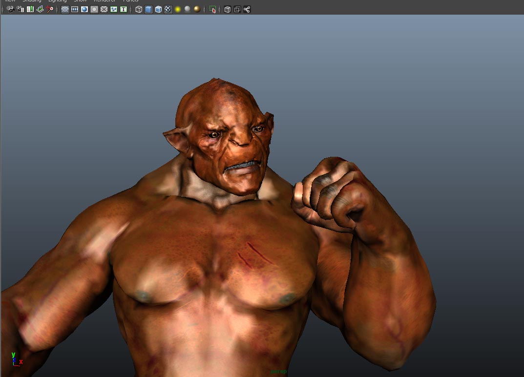Image resolution: width=524 pixels, height=377 pixels.
Task: Select the smooth shade all cube icon
Action: pos(149,9)
